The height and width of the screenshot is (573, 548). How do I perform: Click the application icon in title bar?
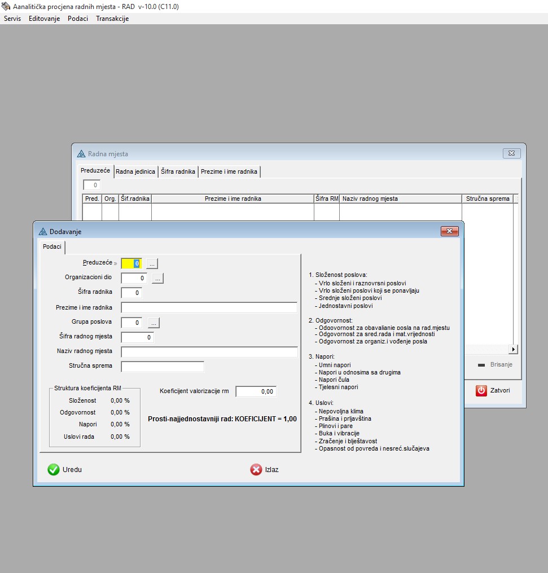click(x=6, y=6)
